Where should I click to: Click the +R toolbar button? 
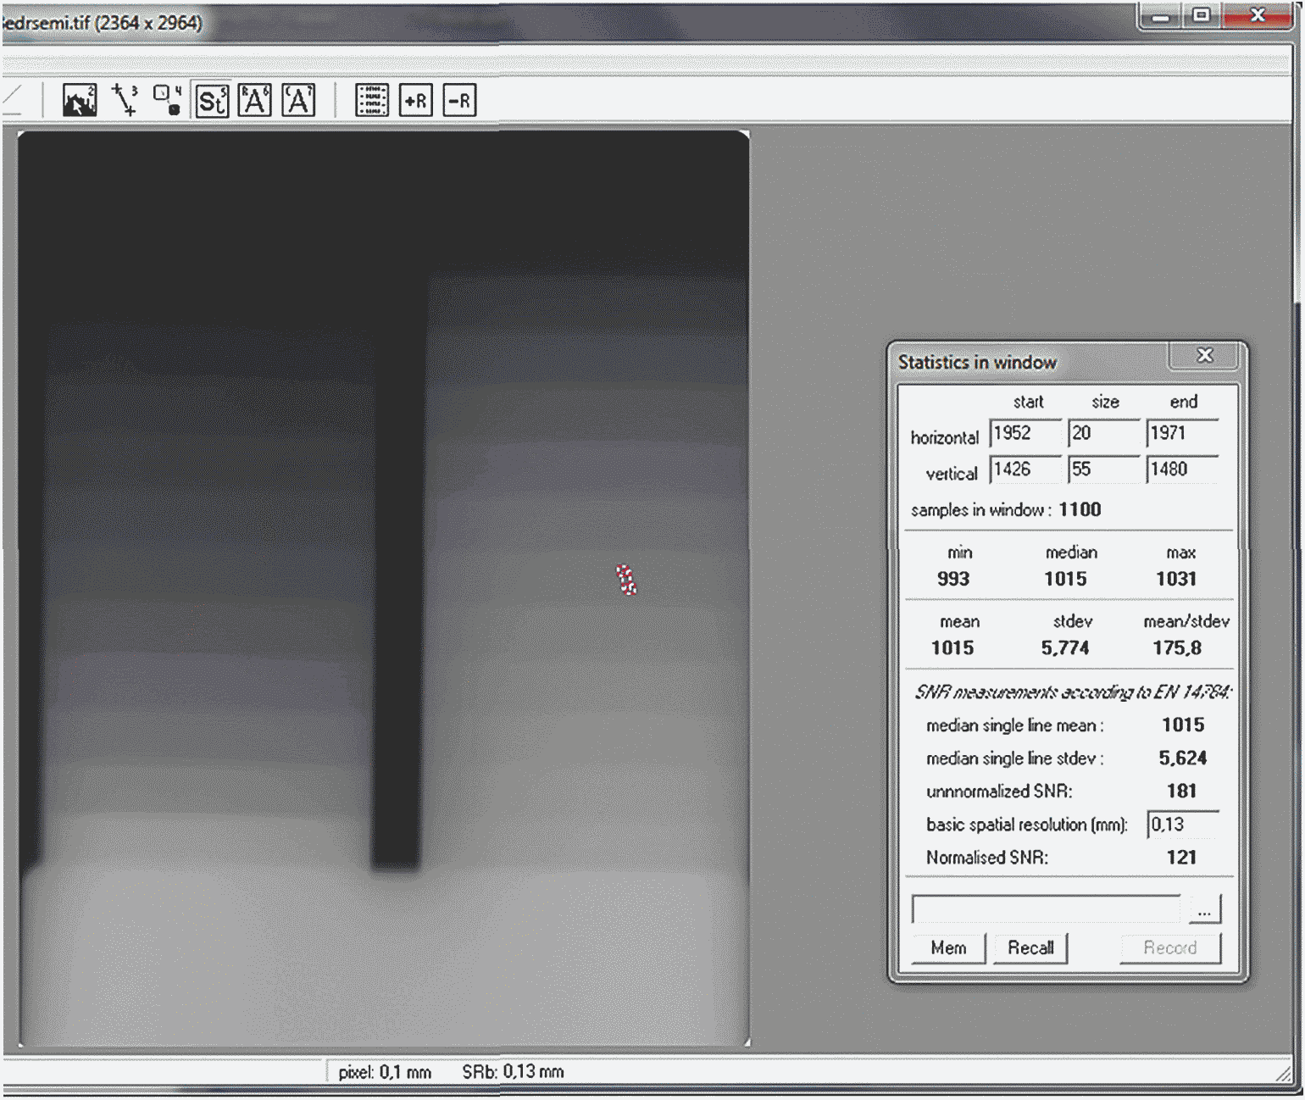pyautogui.click(x=416, y=100)
